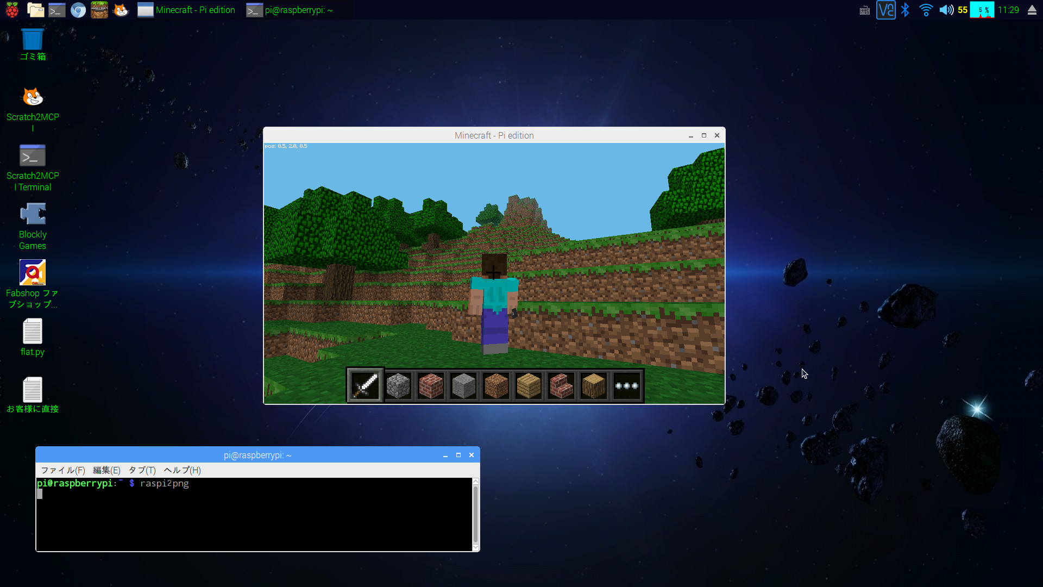Open inventory with three-dots hotbar slot

[x=626, y=386]
